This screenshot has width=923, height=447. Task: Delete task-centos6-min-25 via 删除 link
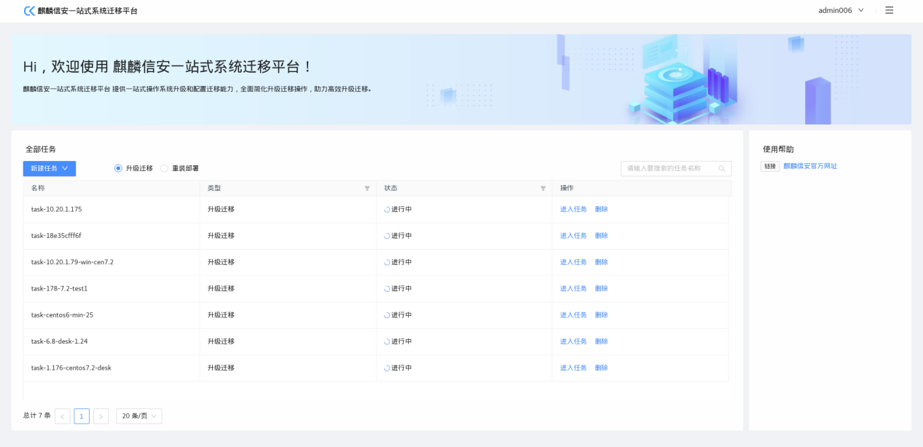pyautogui.click(x=601, y=315)
